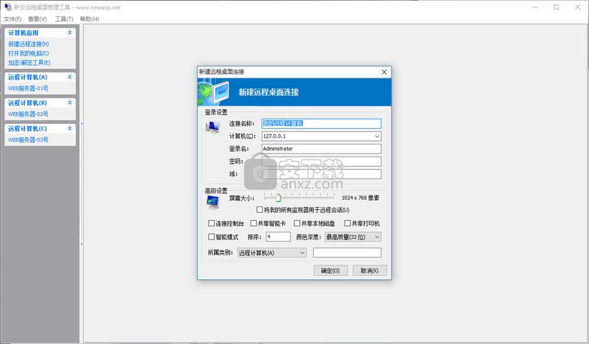The width and height of the screenshot is (589, 344).
Task: Click 打开我的电脑(C) link
Action: pos(28,54)
